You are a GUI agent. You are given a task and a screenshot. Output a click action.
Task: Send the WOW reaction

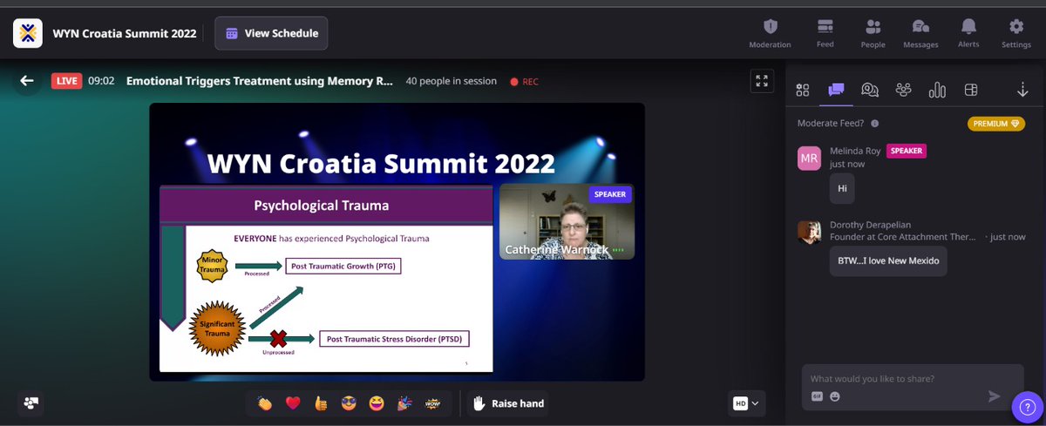pos(433,403)
